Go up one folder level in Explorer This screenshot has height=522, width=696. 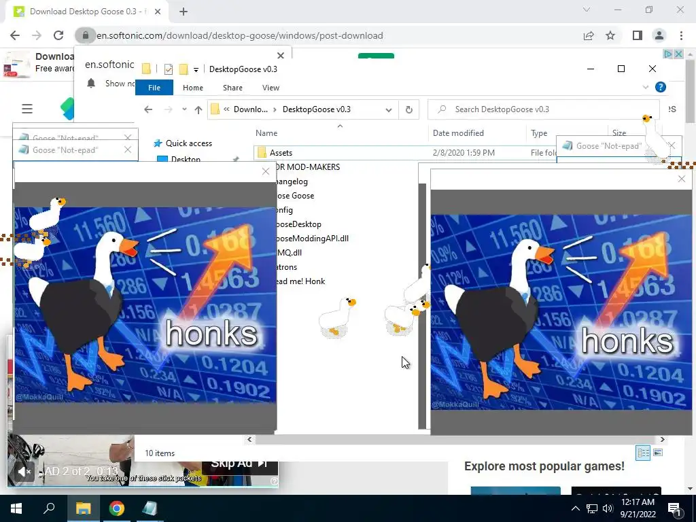198,109
